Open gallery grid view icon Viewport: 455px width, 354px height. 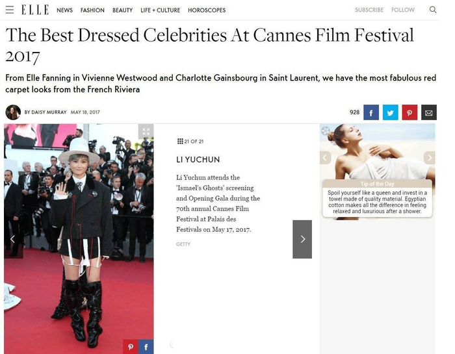coord(180,141)
